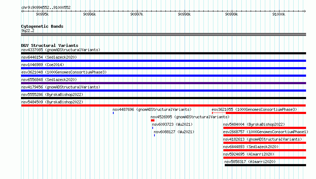Image resolution: width=316 pixels, height=179 pixels.
Task: Click the DGV Structural Variants track title
Action: pyautogui.click(x=50, y=45)
